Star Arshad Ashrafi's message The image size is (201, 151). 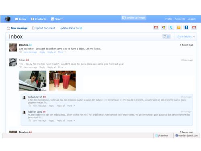pos(30,105)
